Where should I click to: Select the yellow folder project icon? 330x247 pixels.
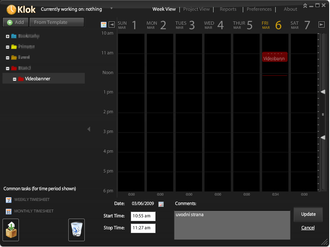coord(14,47)
